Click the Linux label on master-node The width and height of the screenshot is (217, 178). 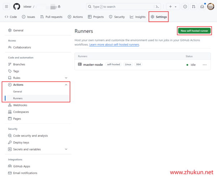pos(128,64)
